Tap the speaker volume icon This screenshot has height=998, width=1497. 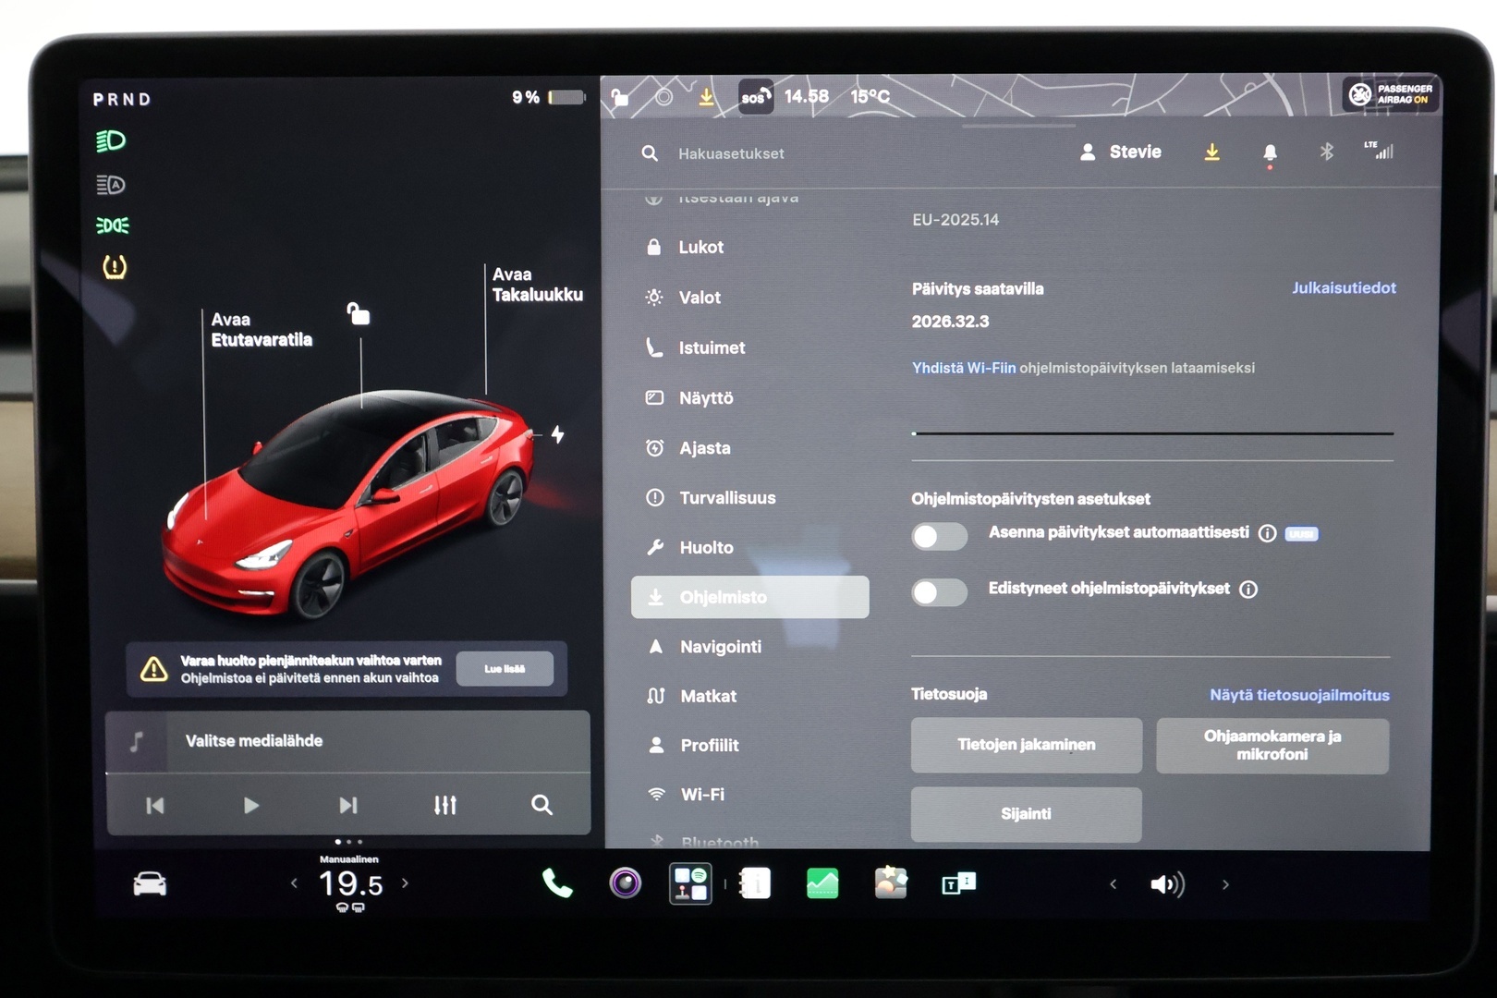click(x=1167, y=884)
